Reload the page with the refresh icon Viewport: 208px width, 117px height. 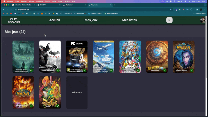coord(11,10)
